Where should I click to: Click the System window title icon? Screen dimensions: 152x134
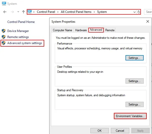click(4, 4)
